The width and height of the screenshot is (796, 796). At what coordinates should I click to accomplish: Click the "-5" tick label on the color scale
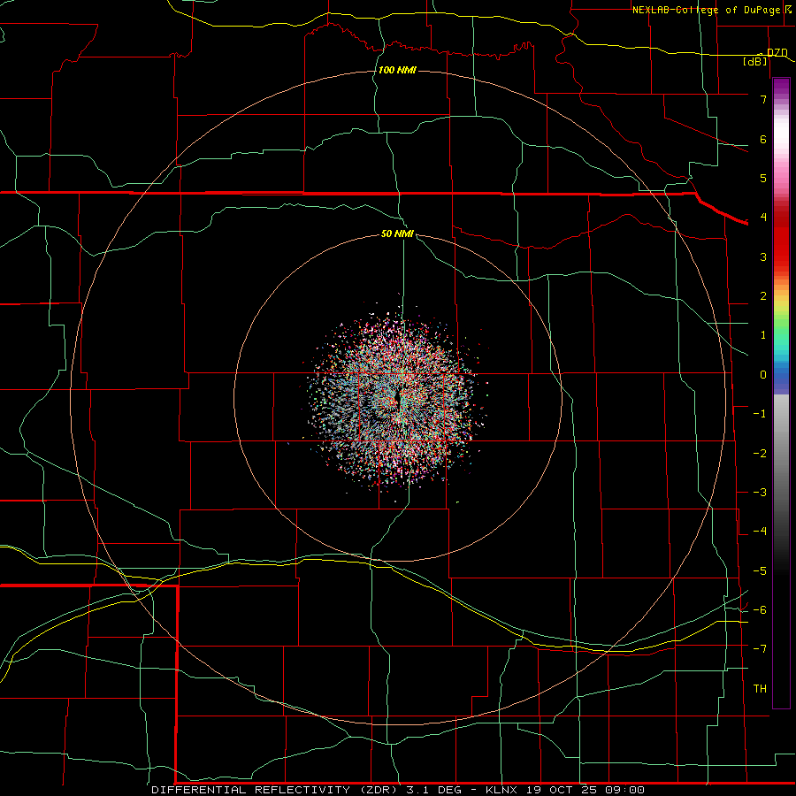760,571
